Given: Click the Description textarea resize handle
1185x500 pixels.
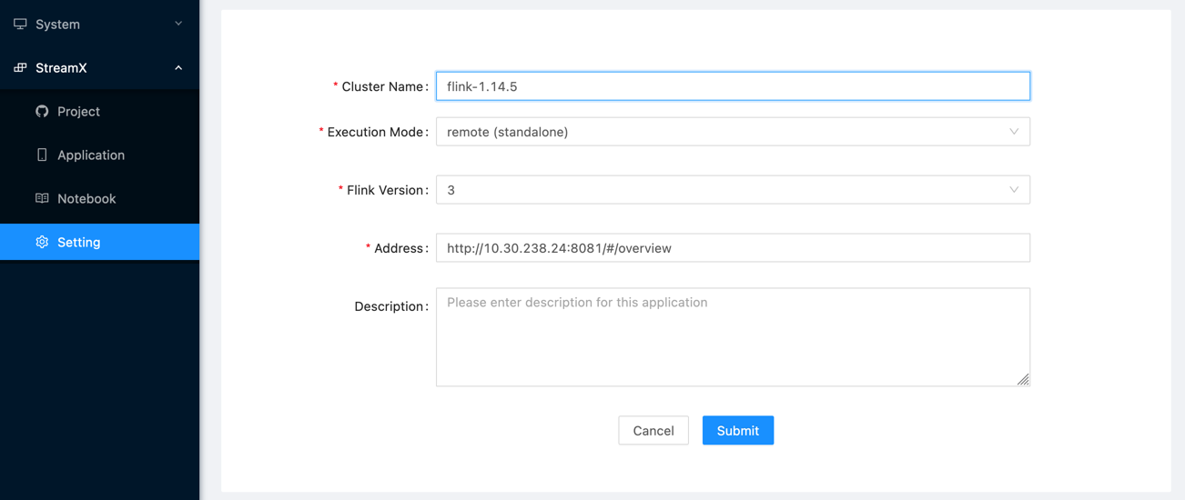Looking at the screenshot, I should click(x=1023, y=379).
